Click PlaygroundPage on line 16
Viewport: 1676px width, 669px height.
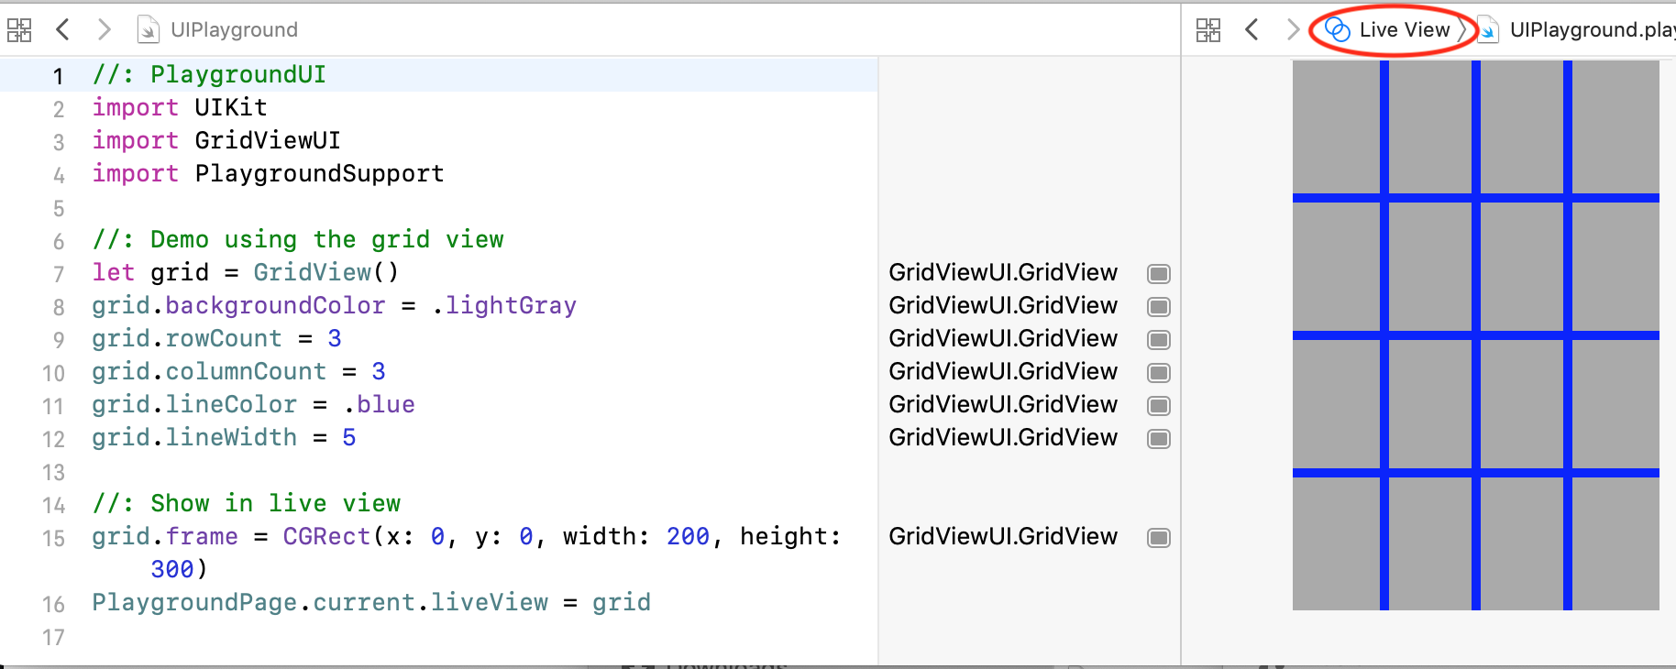(x=193, y=602)
